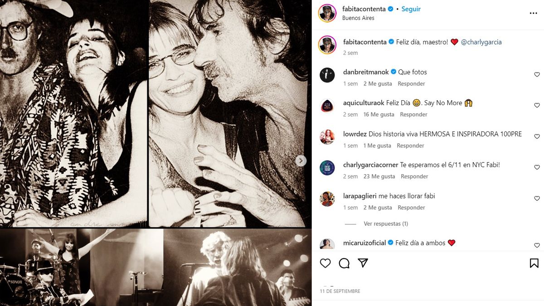544x306 pixels.
Task: Open comment bubble icon below comments
Action: [344, 263]
